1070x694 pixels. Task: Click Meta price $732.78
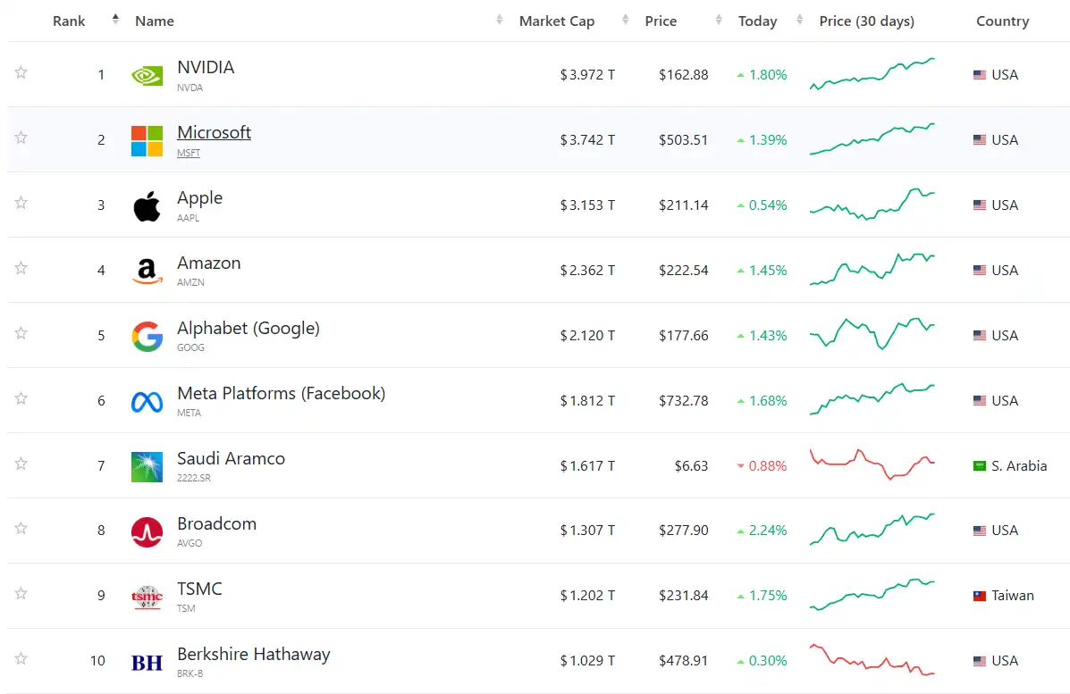[x=683, y=401]
